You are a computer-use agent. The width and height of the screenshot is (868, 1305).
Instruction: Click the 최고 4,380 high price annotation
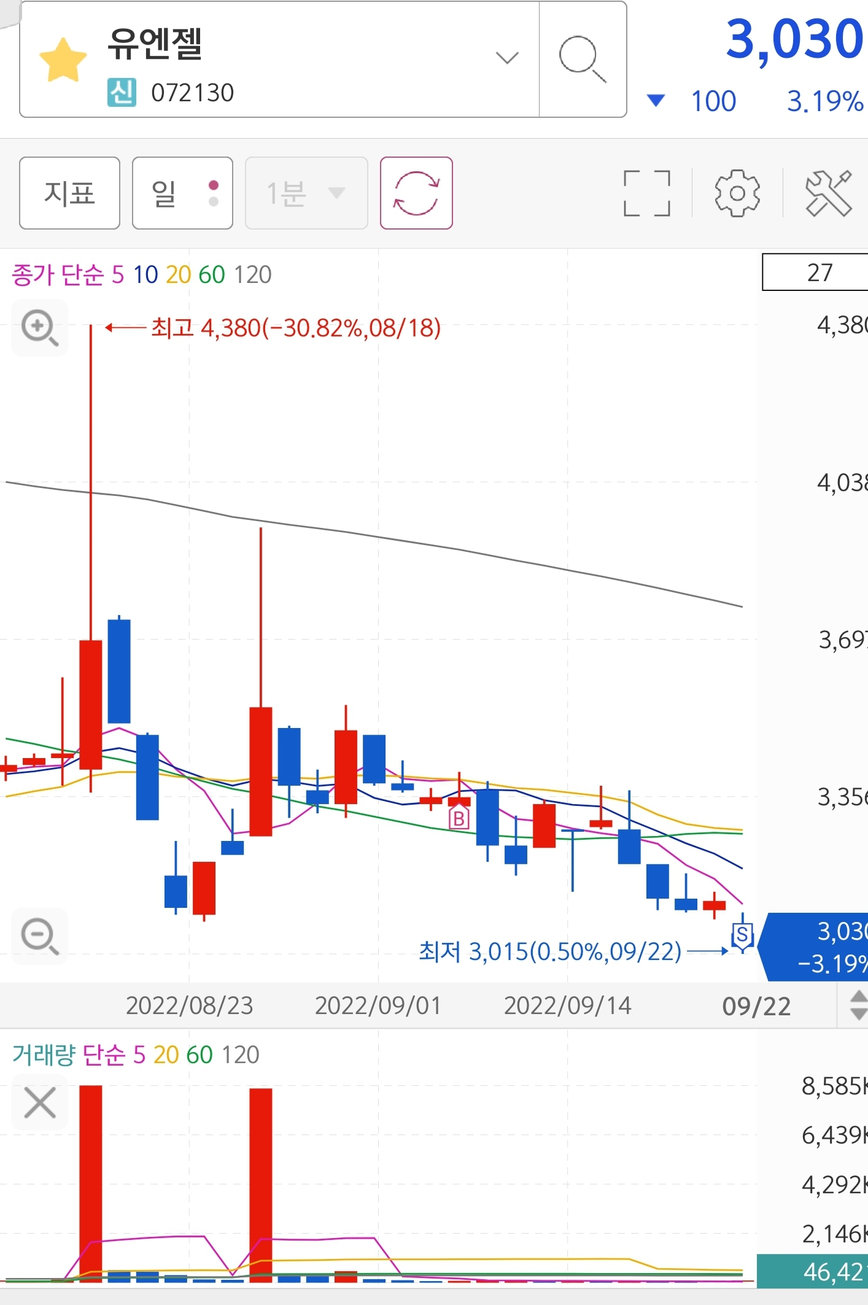click(x=296, y=328)
